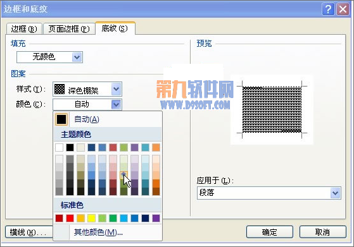Pick the olive green theme color swatch

tap(123, 147)
